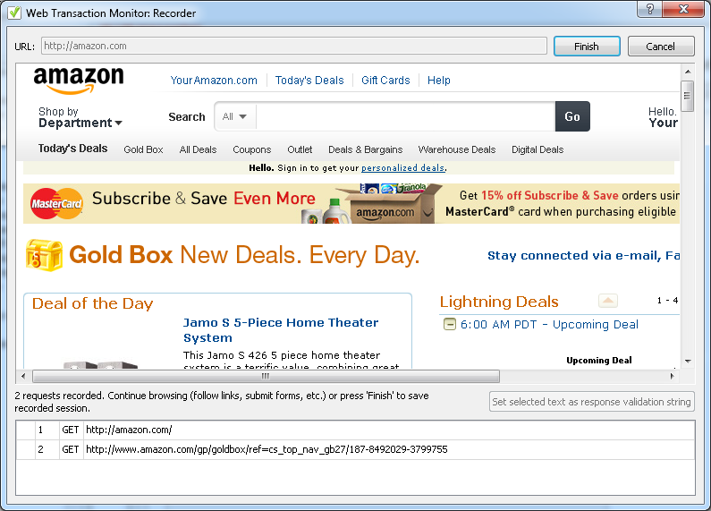Select the Gold Box nav tab

(143, 149)
